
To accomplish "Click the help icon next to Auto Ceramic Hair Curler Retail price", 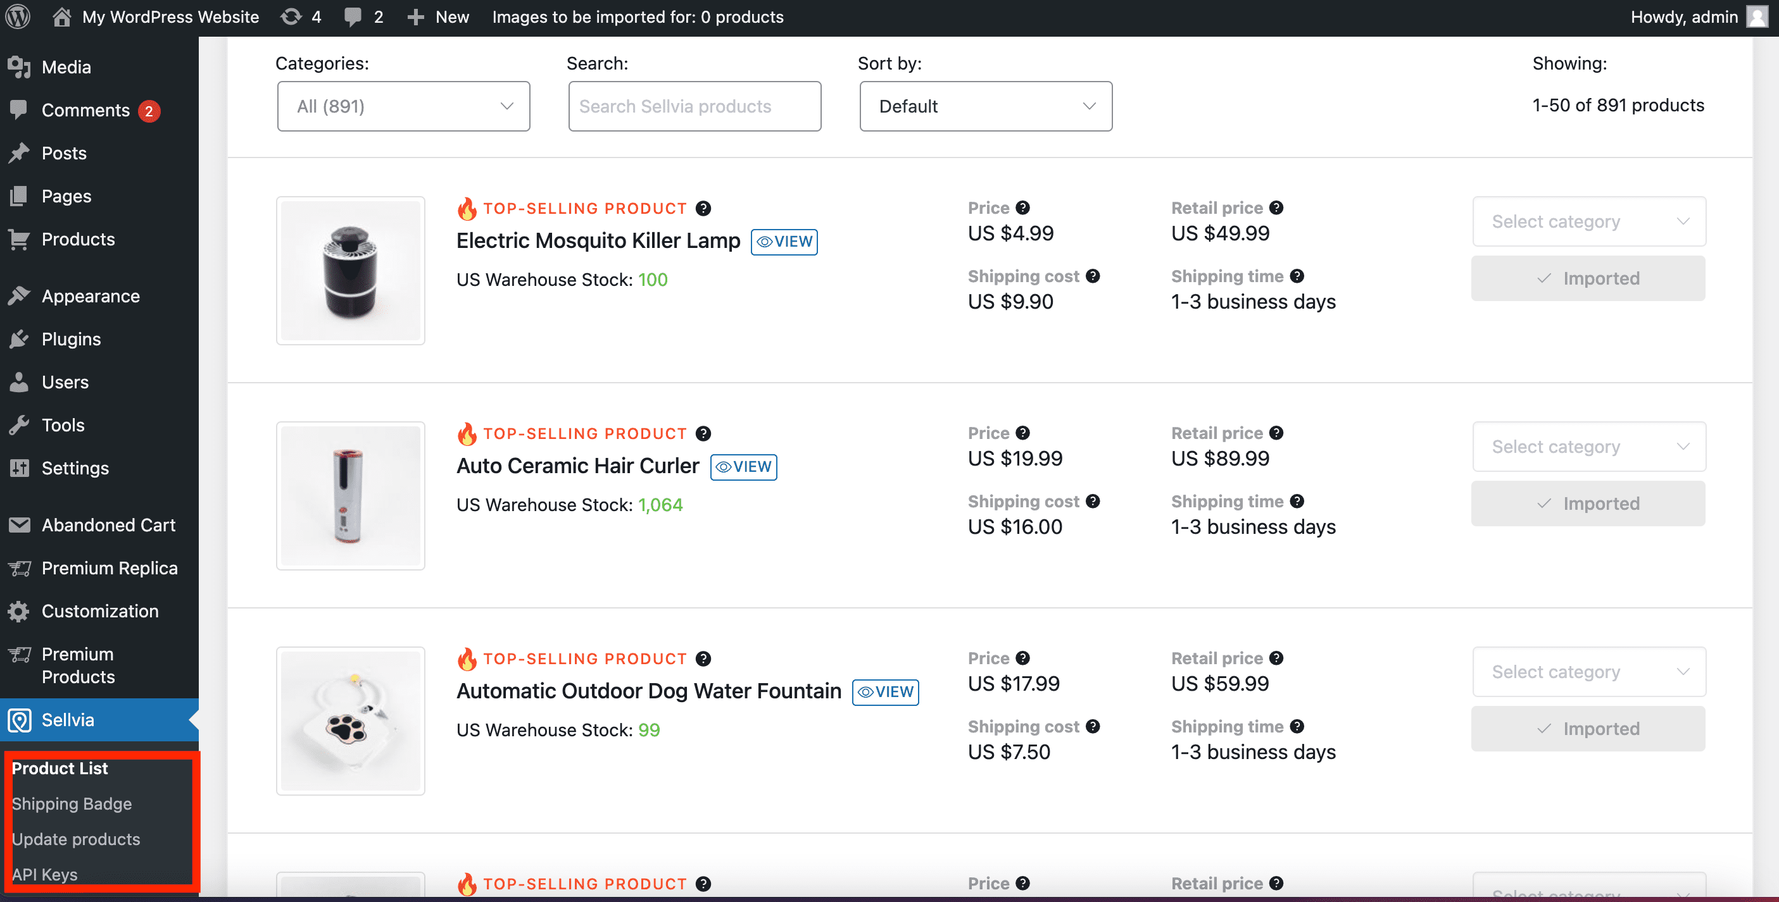I will pyautogui.click(x=1276, y=433).
